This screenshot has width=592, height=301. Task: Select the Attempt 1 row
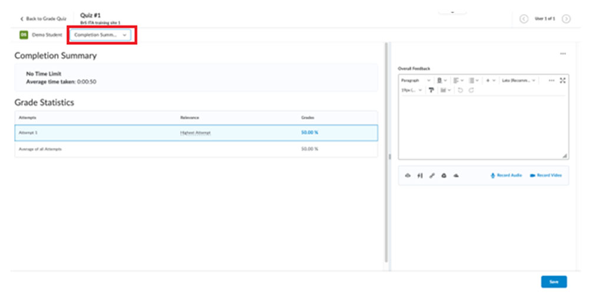click(196, 133)
